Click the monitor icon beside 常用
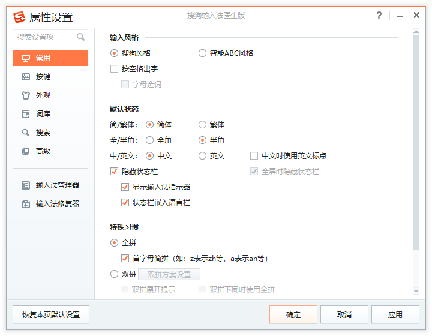This screenshot has width=432, height=336. (26, 58)
